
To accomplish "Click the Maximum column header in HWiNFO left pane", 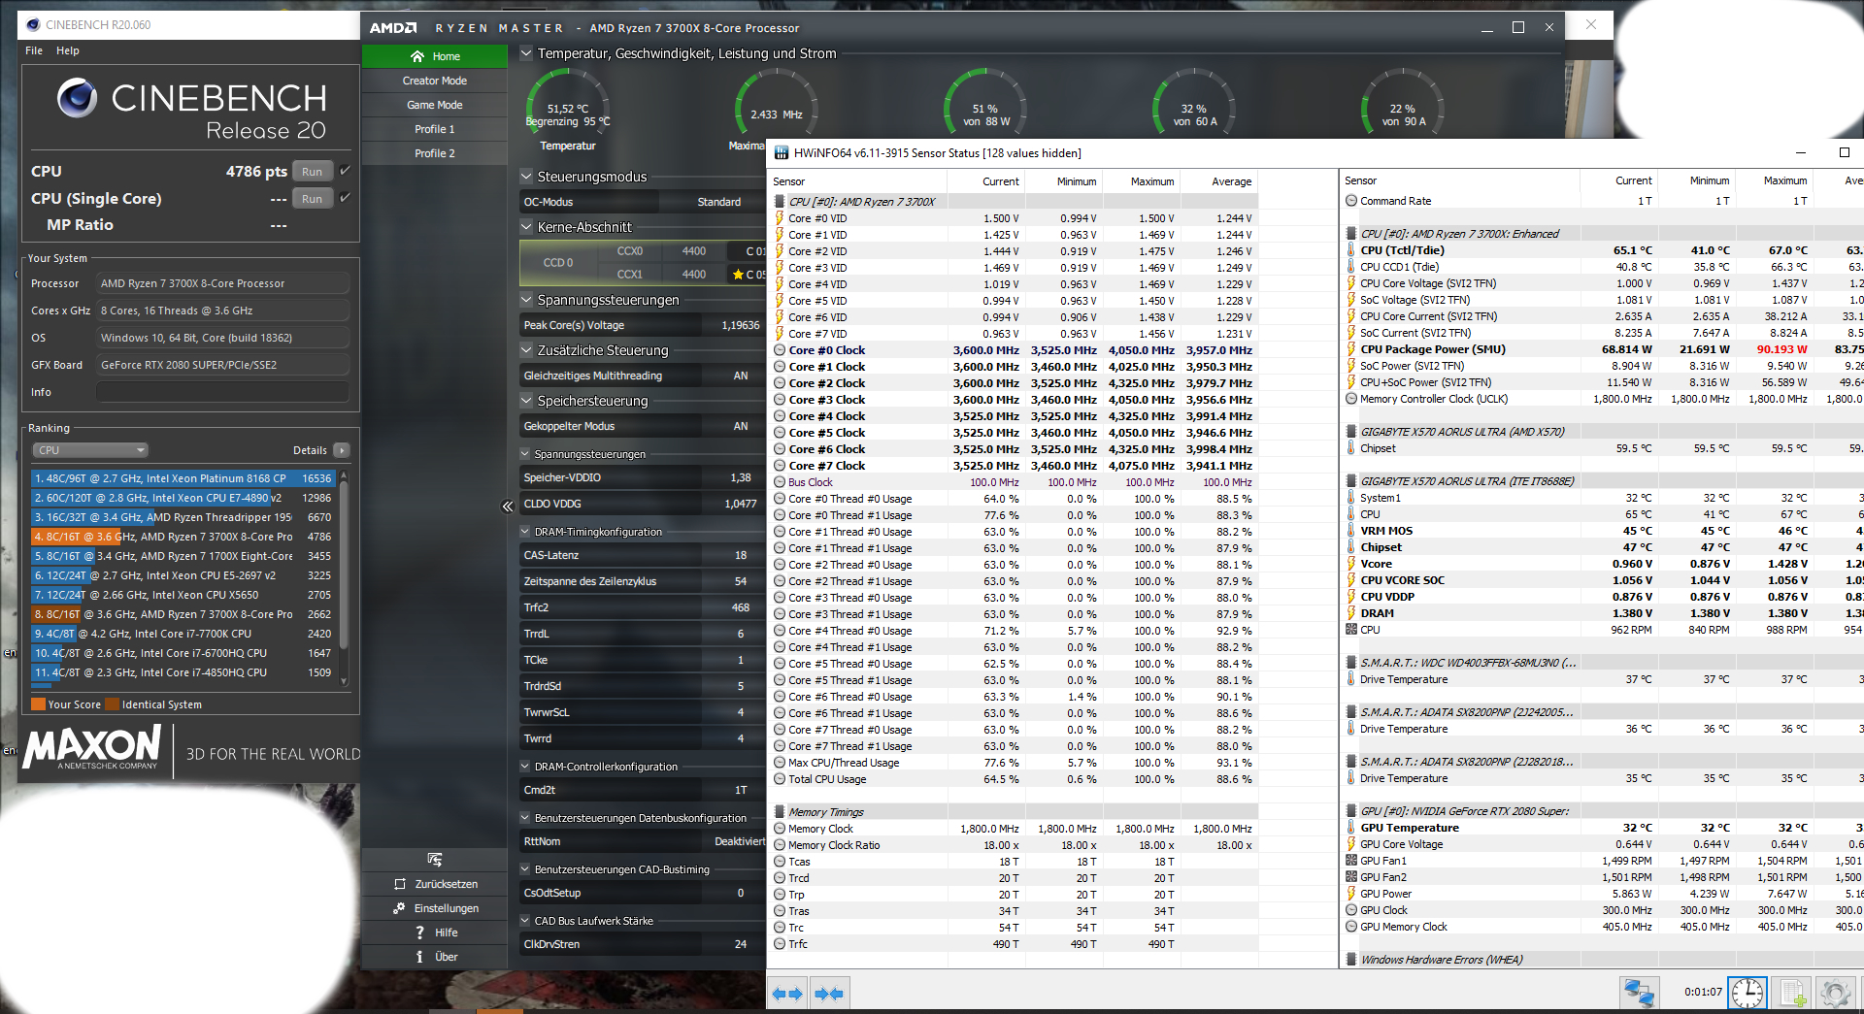I will point(1152,181).
